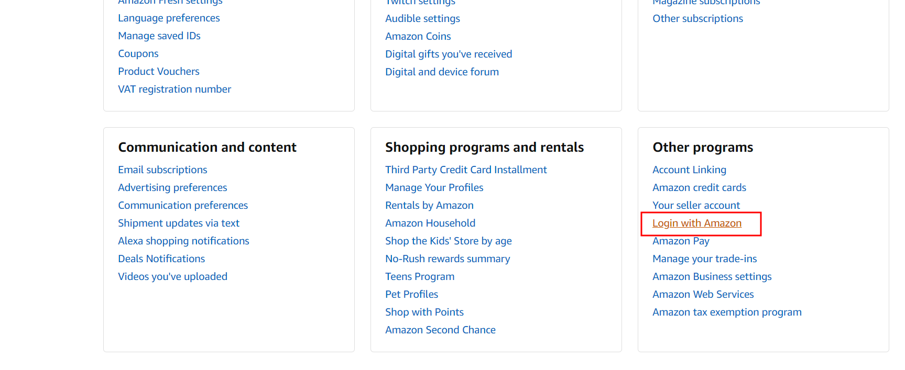Open Advertising preferences
The width and height of the screenshot is (905, 370).
pos(172,188)
